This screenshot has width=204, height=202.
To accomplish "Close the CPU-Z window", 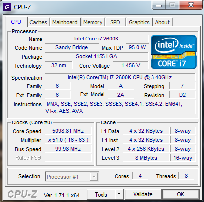I will point(191,5).
